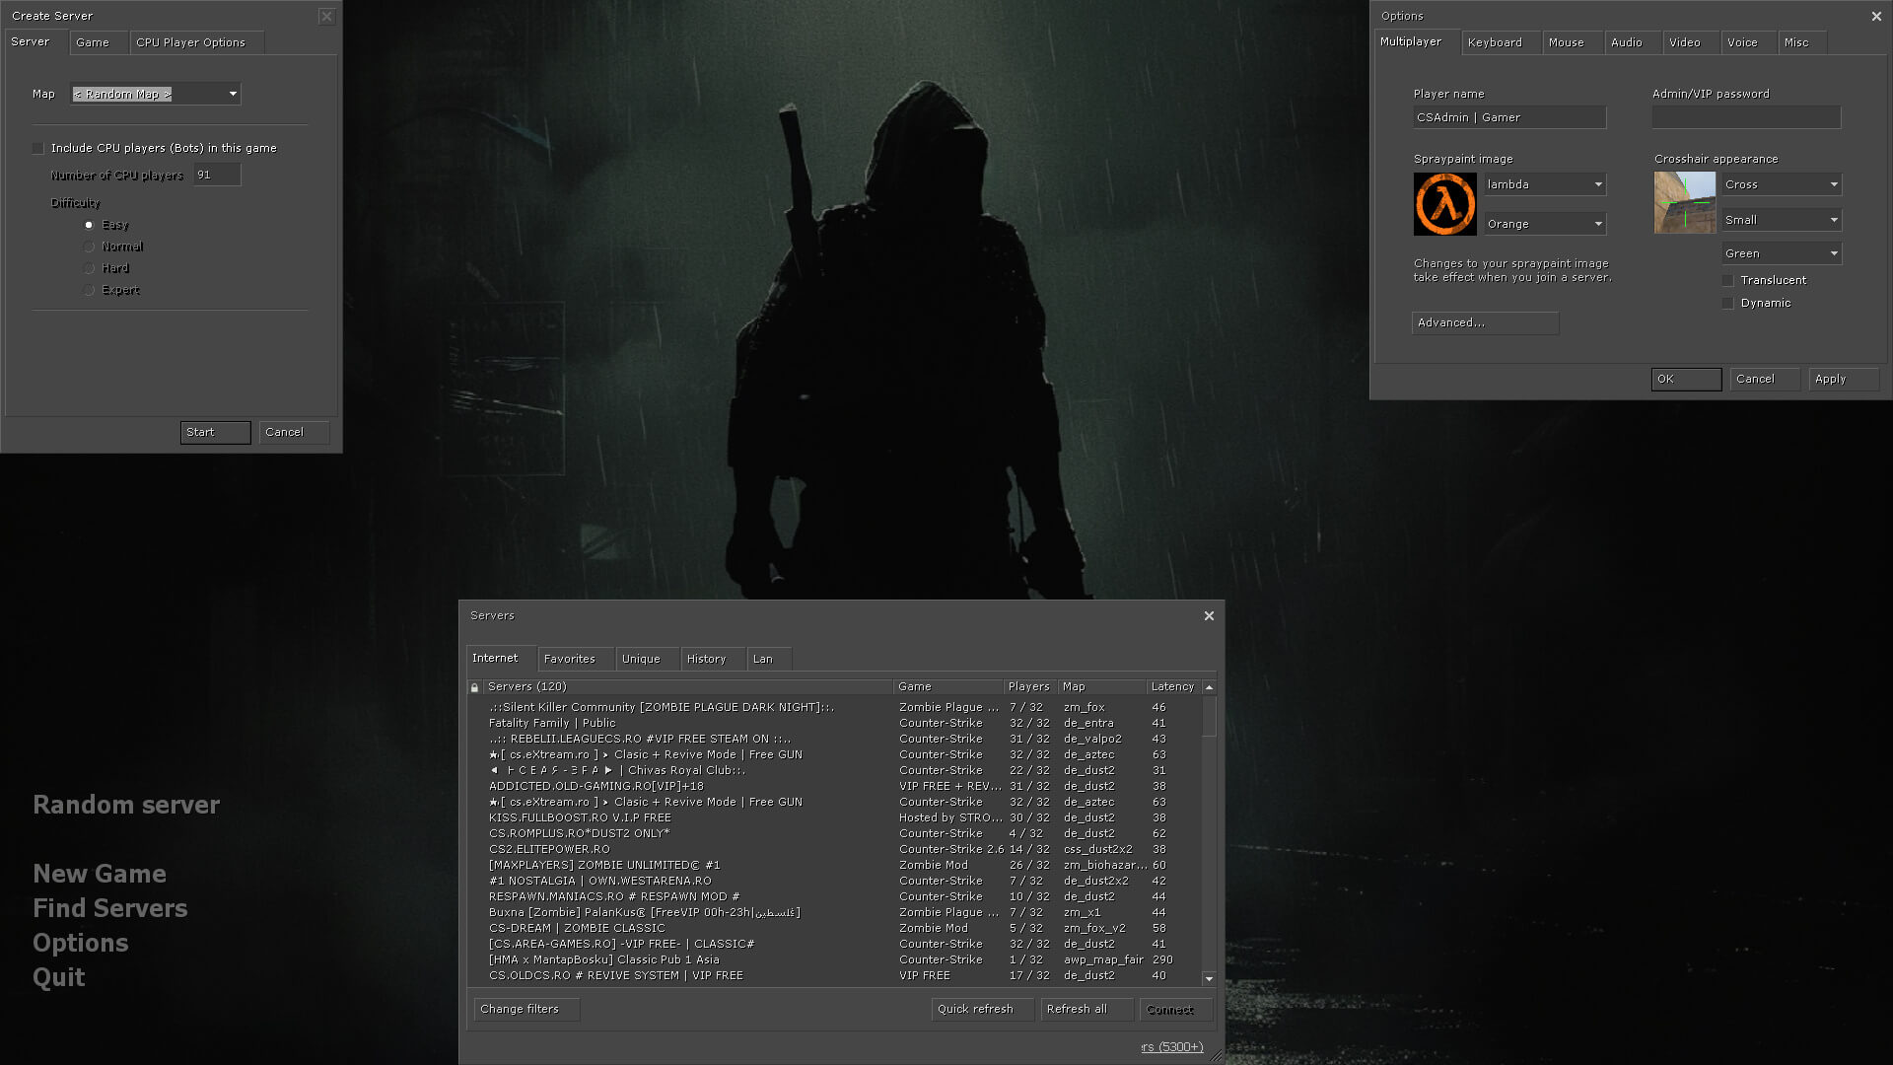Open Advanced... multiplayer settings
This screenshot has height=1065, width=1893.
point(1485,323)
